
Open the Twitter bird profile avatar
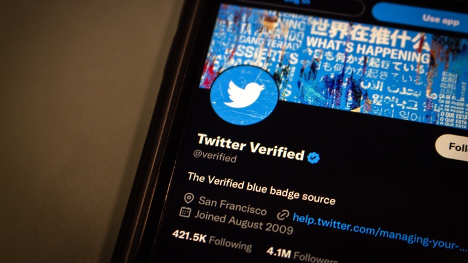pyautogui.click(x=244, y=95)
